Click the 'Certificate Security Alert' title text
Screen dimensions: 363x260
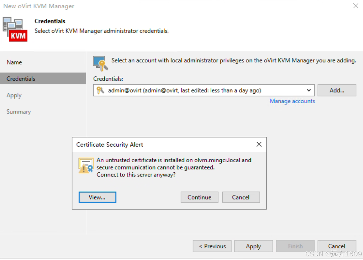(x=110, y=145)
